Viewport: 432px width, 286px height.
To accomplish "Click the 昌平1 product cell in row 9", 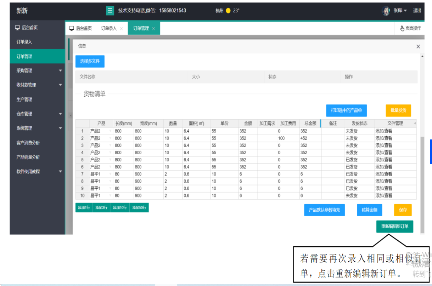I will tap(101, 189).
